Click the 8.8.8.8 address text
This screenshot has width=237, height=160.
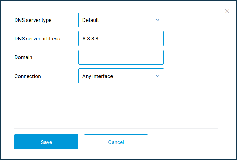pos(90,39)
